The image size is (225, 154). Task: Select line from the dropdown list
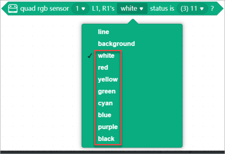pos(103,32)
